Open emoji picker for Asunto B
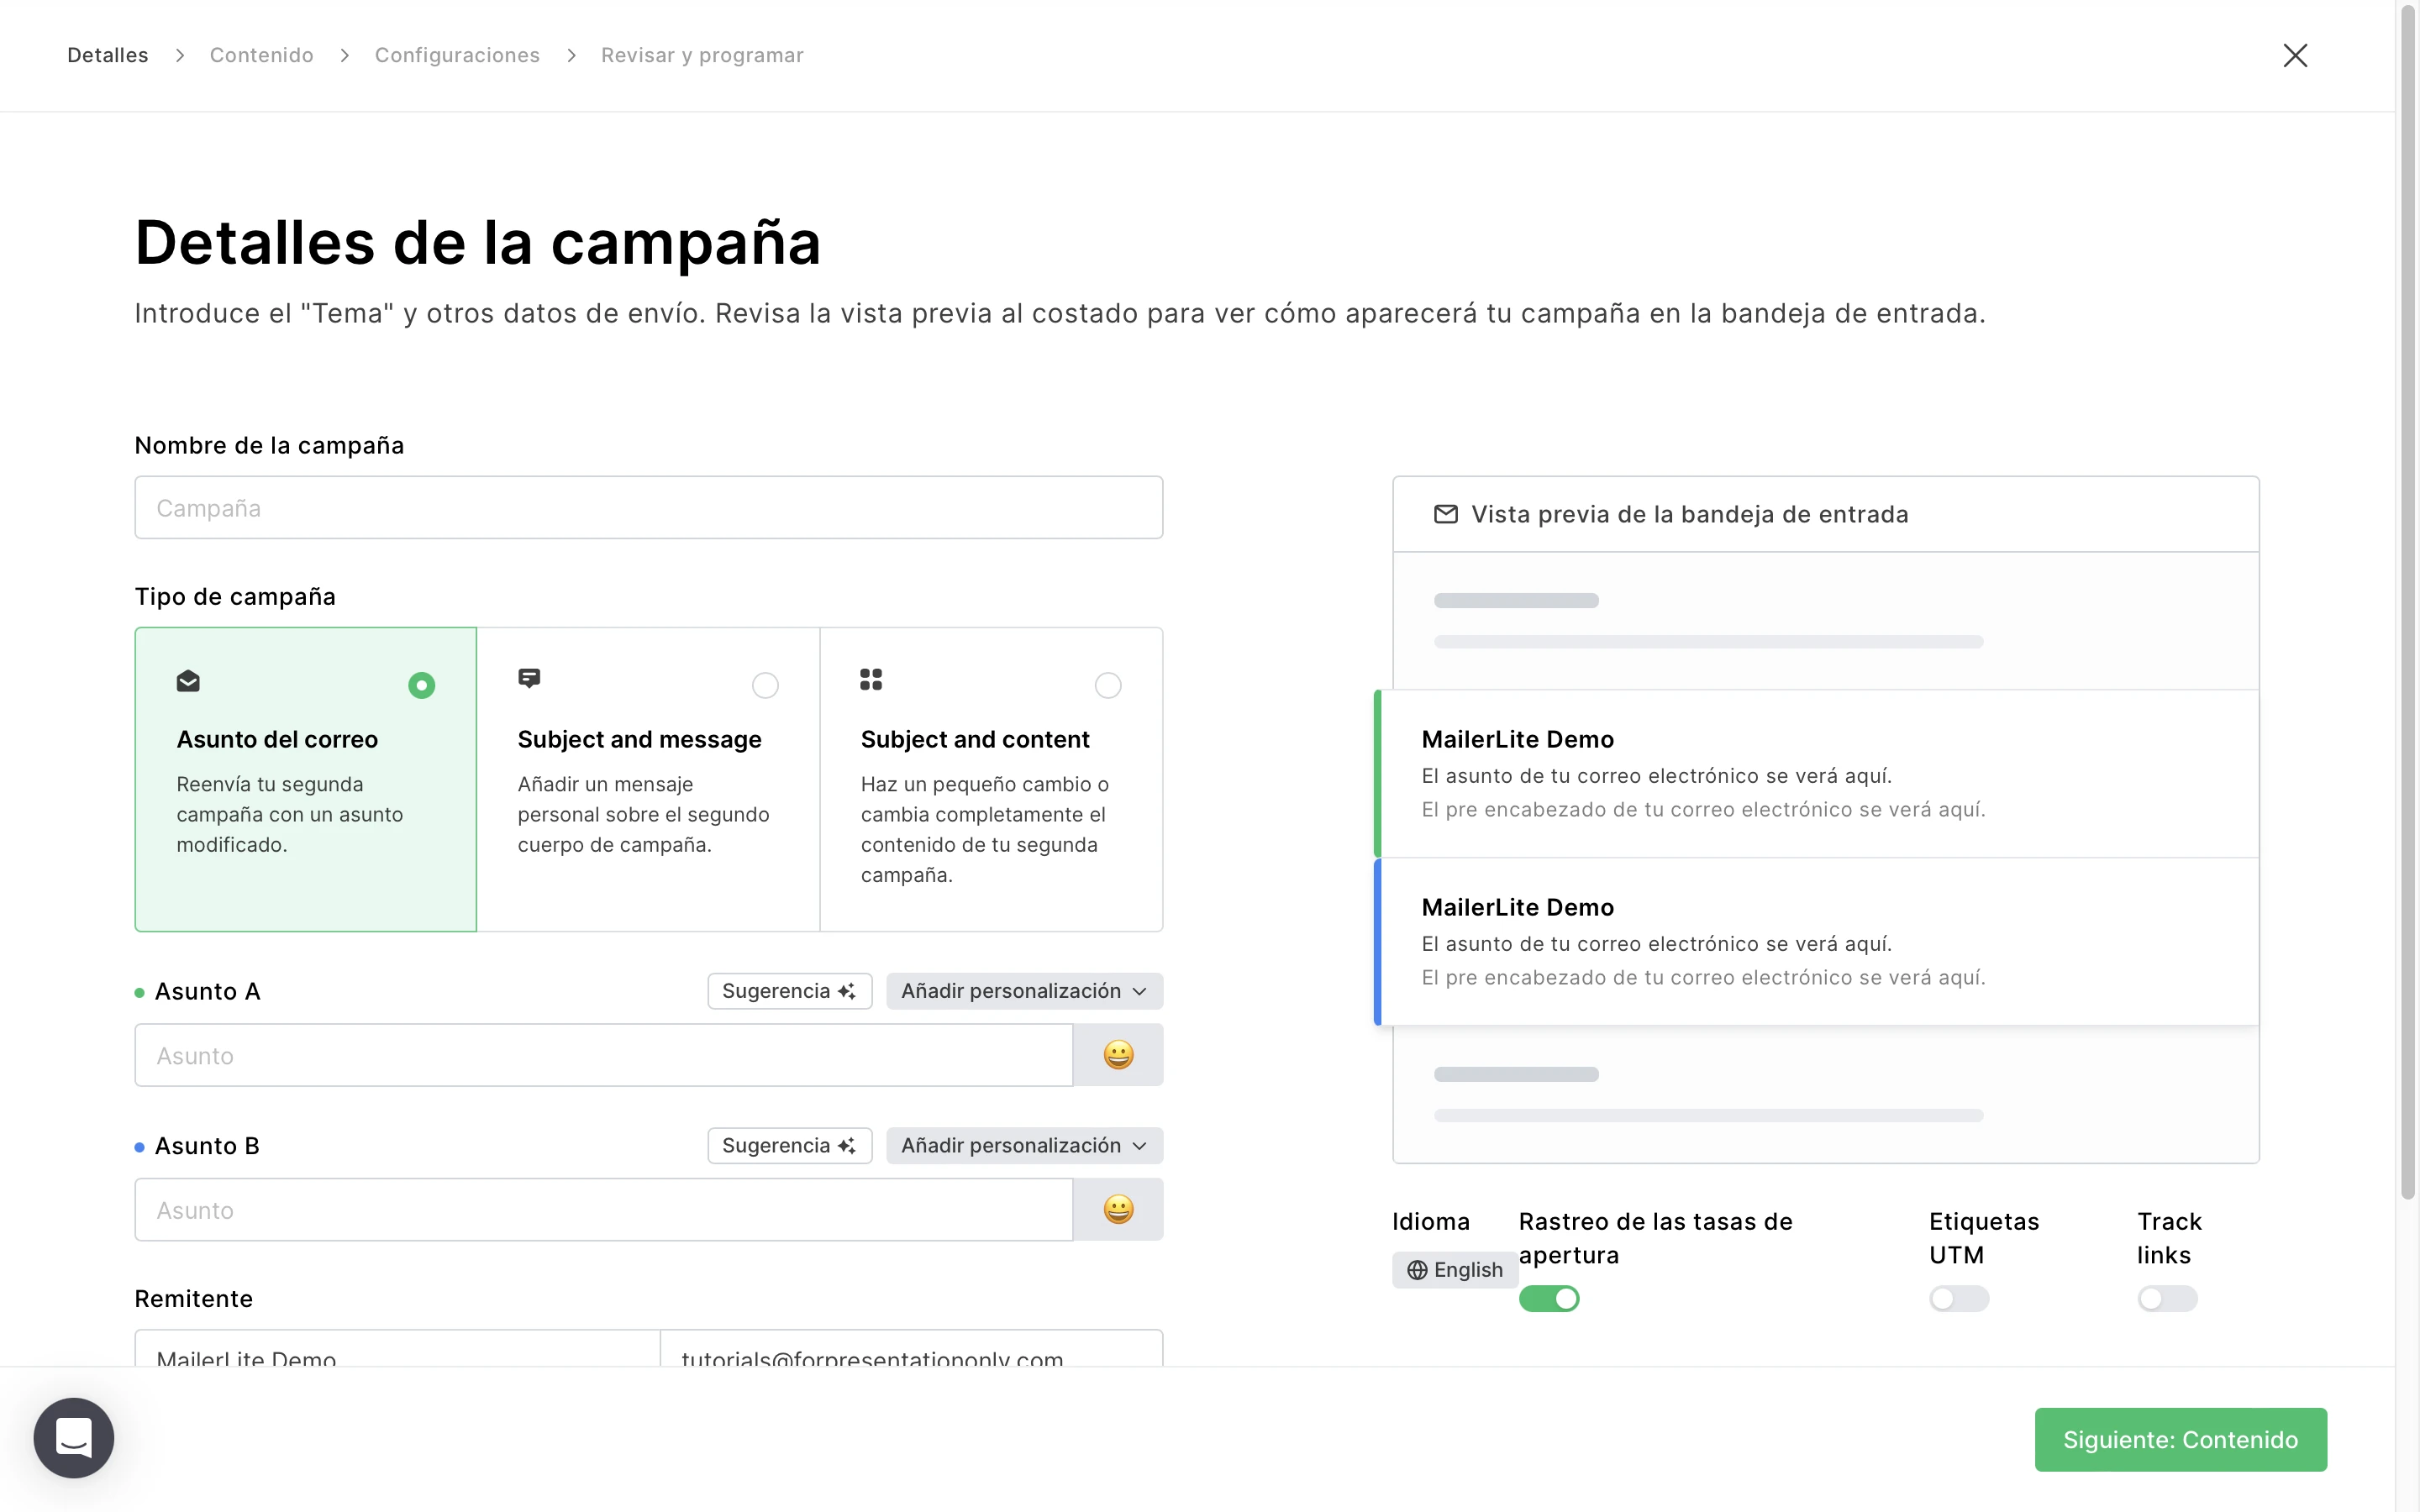 click(1117, 1209)
